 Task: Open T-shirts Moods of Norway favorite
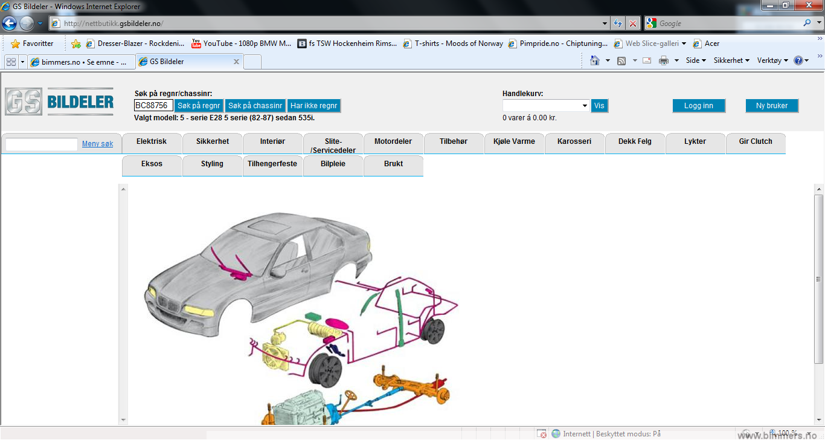click(453, 44)
